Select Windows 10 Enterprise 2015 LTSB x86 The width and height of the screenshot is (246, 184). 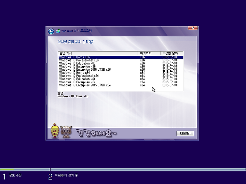click(x=121, y=70)
